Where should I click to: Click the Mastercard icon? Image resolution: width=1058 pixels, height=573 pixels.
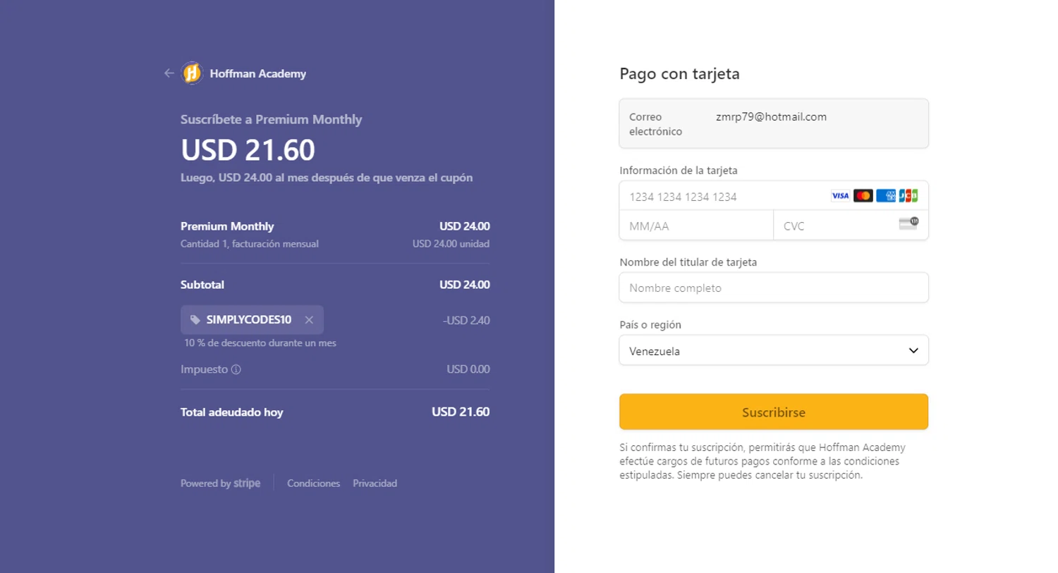click(x=863, y=196)
